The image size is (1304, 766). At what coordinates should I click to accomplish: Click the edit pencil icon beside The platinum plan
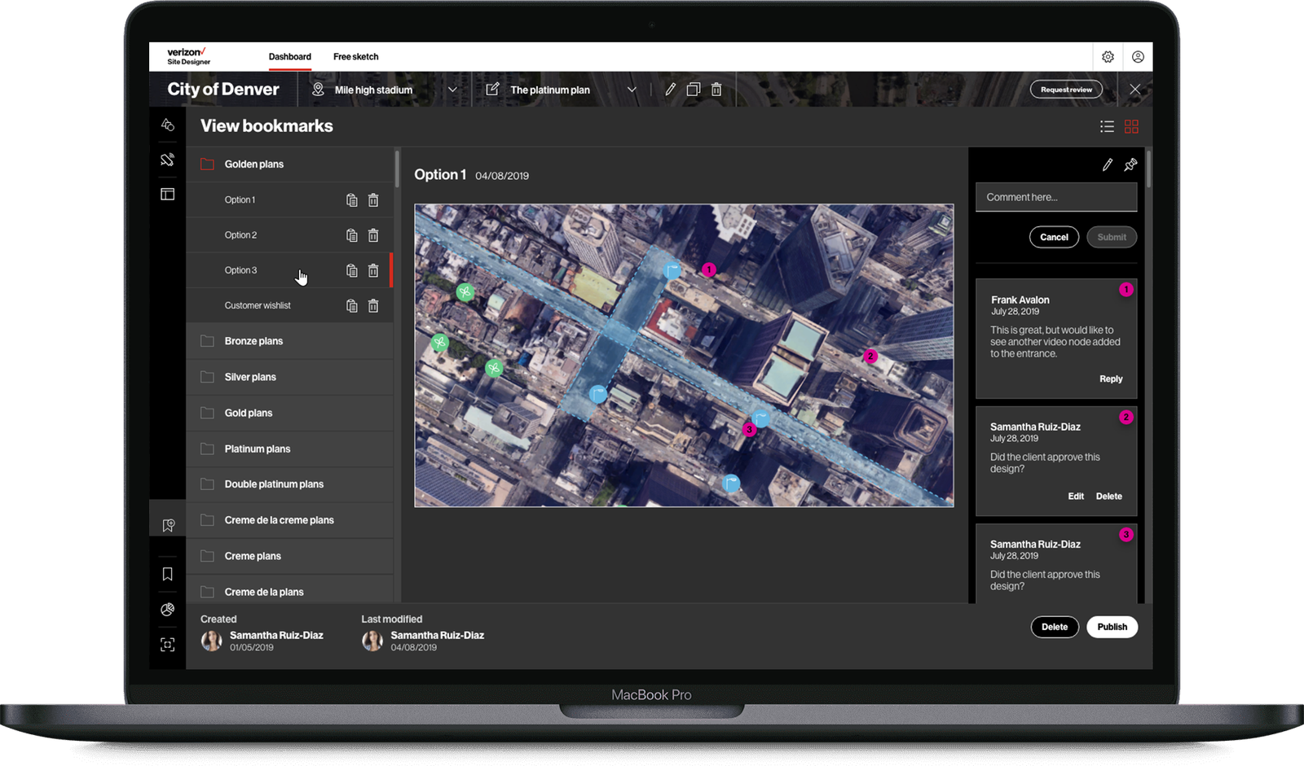point(670,90)
